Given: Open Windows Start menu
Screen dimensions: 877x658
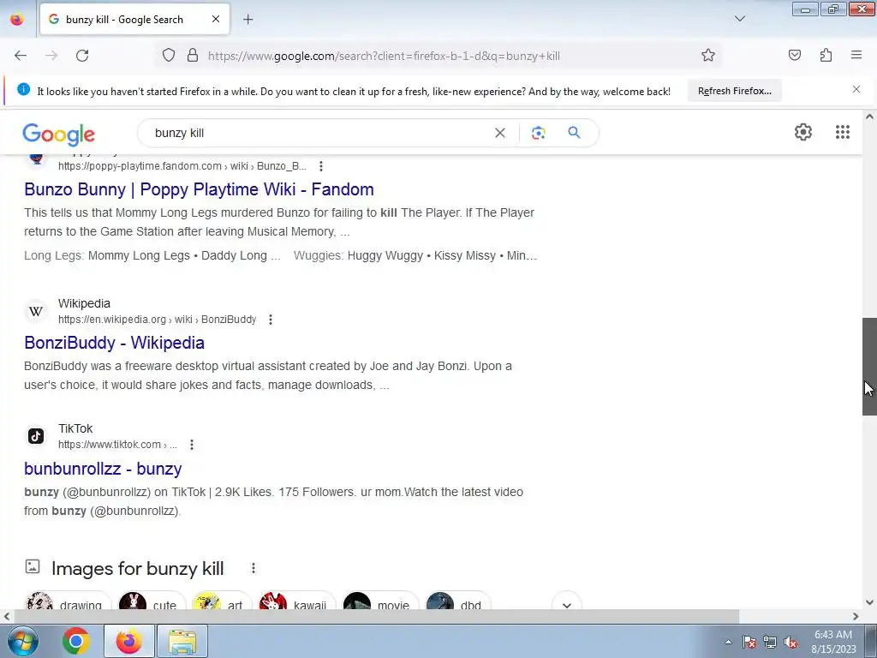Looking at the screenshot, I should pos(21,641).
